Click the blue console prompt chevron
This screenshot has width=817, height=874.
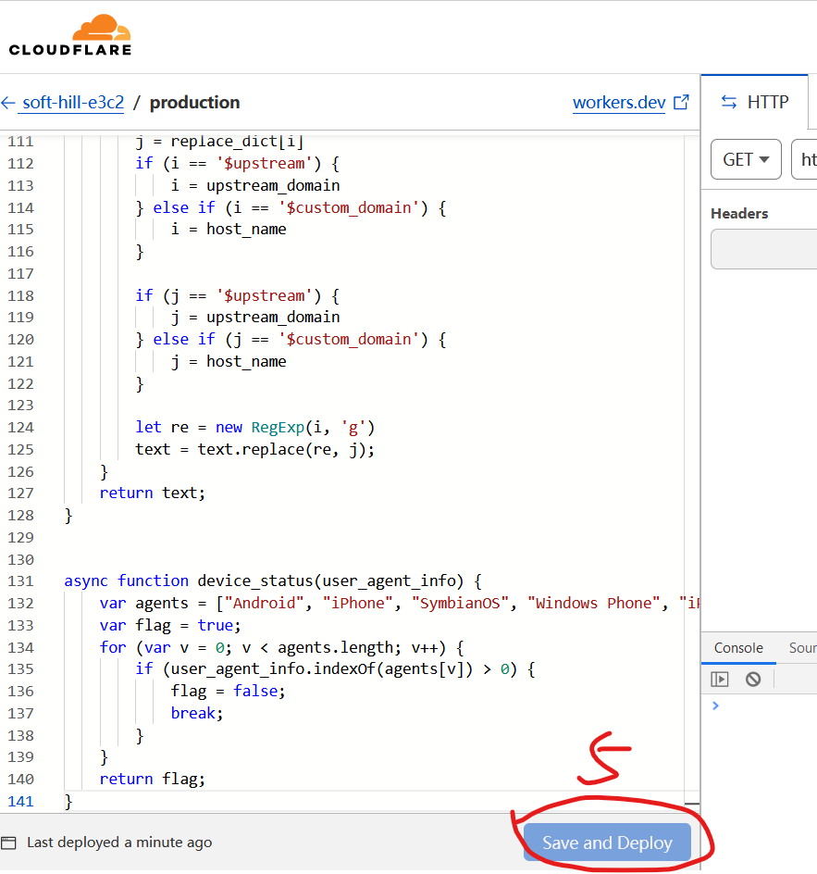715,705
